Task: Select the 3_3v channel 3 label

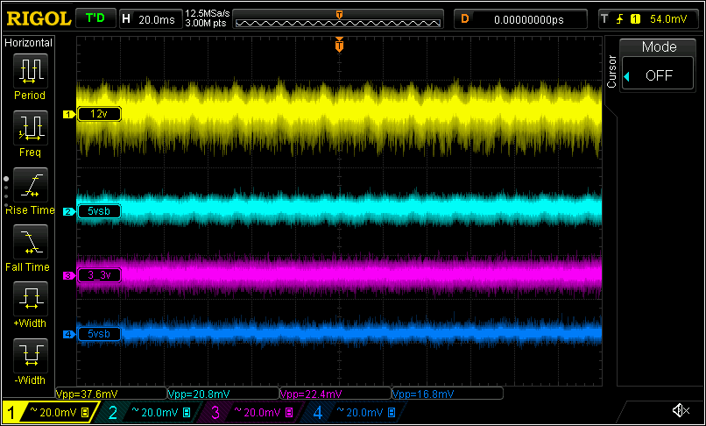Action: [99, 275]
